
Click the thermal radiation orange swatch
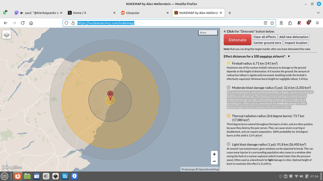pos(229,116)
